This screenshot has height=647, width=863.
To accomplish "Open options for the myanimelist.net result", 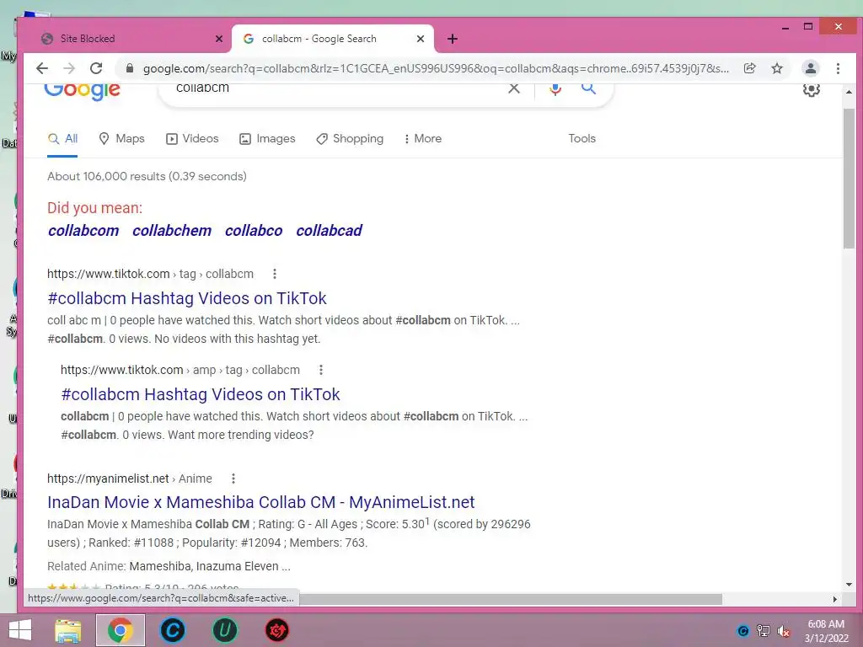I will point(233,479).
